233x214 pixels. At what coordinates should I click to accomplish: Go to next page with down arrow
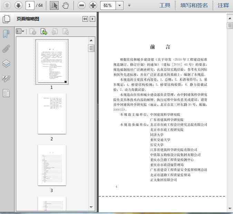tap(18, 6)
